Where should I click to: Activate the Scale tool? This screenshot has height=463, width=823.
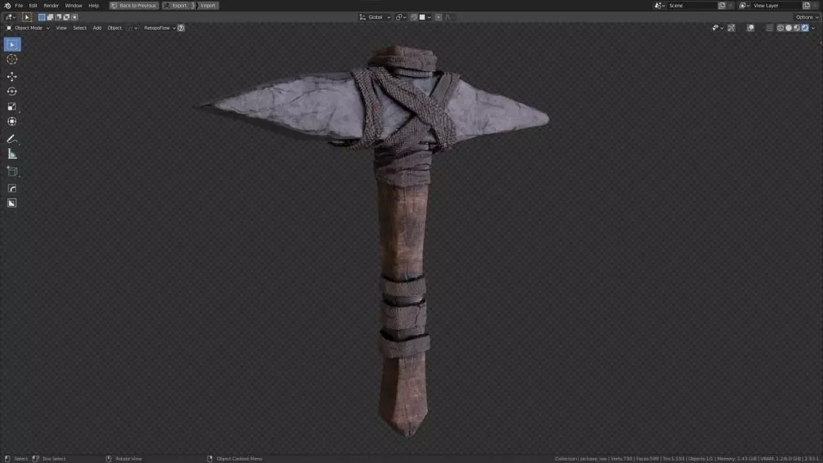[x=12, y=106]
